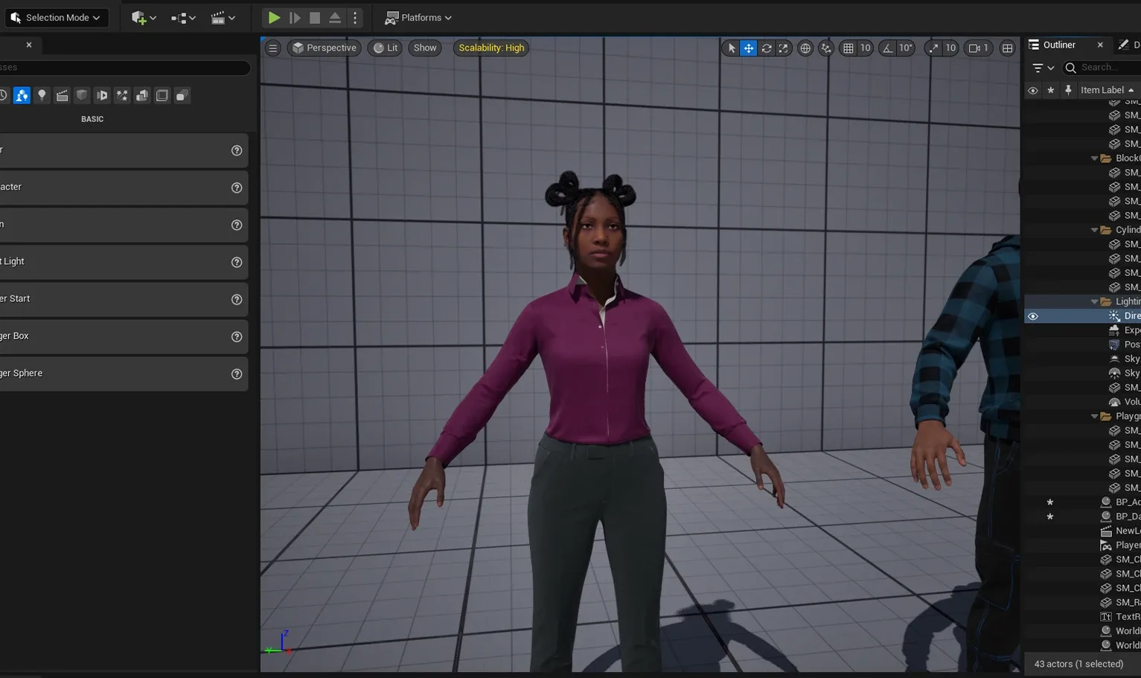Screen dimensions: 1141x678
Task: Select Basic category in Place Actors
Action: (x=22, y=95)
